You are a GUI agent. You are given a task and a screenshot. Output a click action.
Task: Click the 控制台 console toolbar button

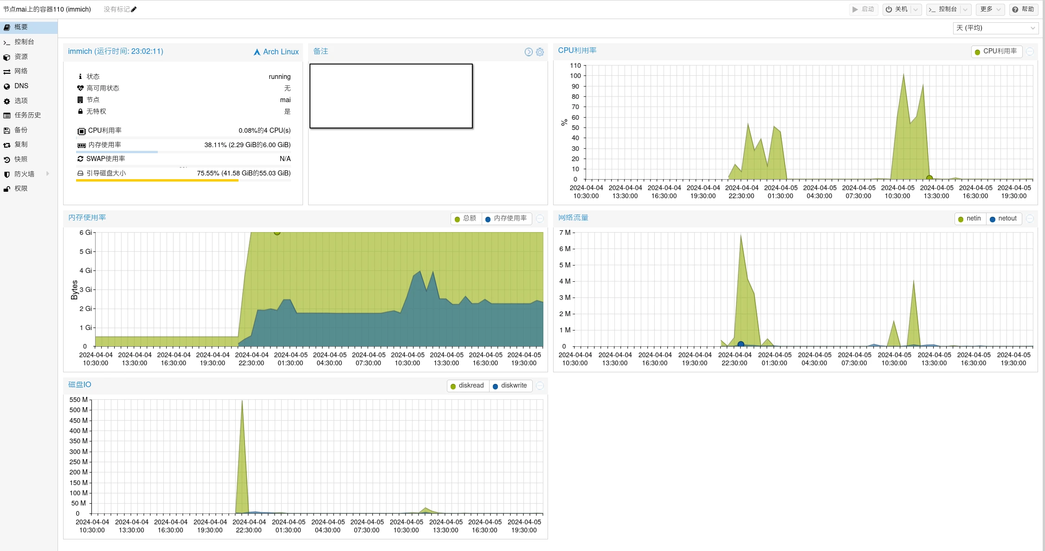click(943, 9)
